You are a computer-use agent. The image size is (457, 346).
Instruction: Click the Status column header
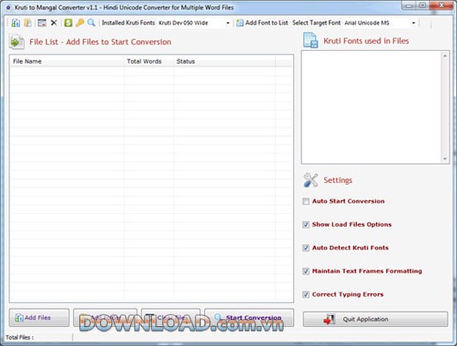(224, 61)
